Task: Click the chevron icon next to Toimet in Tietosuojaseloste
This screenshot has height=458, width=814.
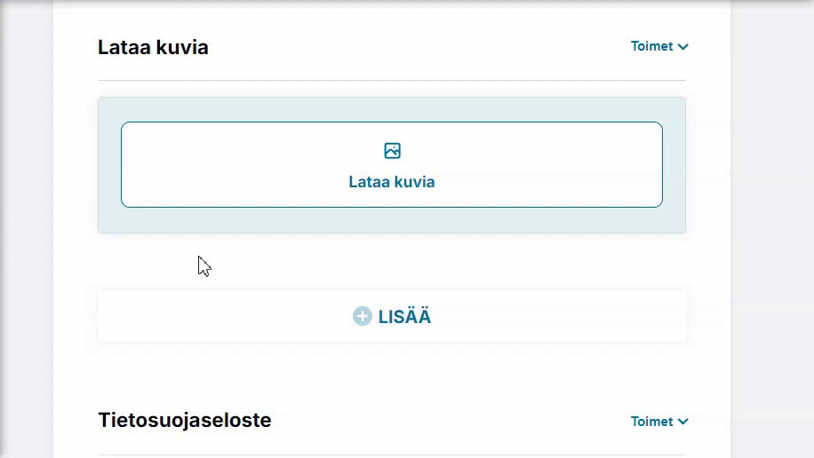Action: pos(682,422)
